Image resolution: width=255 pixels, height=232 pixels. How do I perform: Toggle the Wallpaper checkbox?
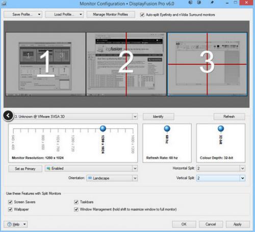(x=10, y=210)
